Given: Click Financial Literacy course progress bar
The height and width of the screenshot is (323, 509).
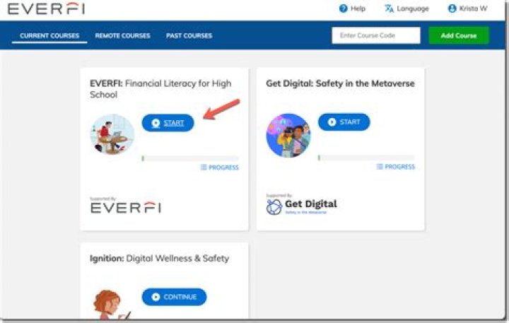Looking at the screenshot, I should (x=190, y=158).
